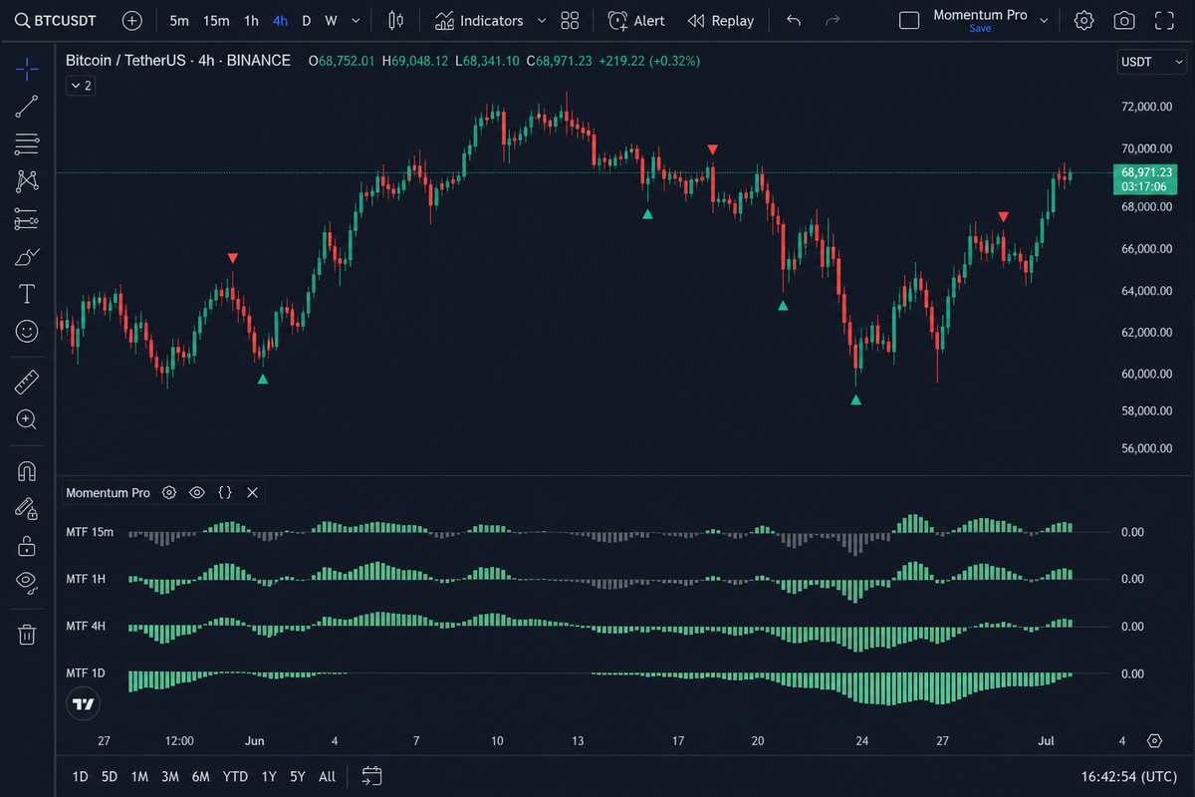1195x797 pixels.
Task: Add symbol with the plus icon
Action: (x=132, y=20)
